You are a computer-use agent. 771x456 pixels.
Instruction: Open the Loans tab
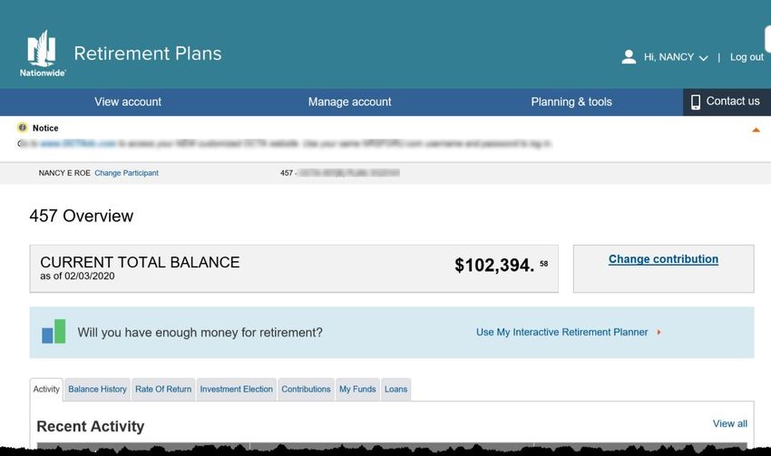[x=395, y=389]
